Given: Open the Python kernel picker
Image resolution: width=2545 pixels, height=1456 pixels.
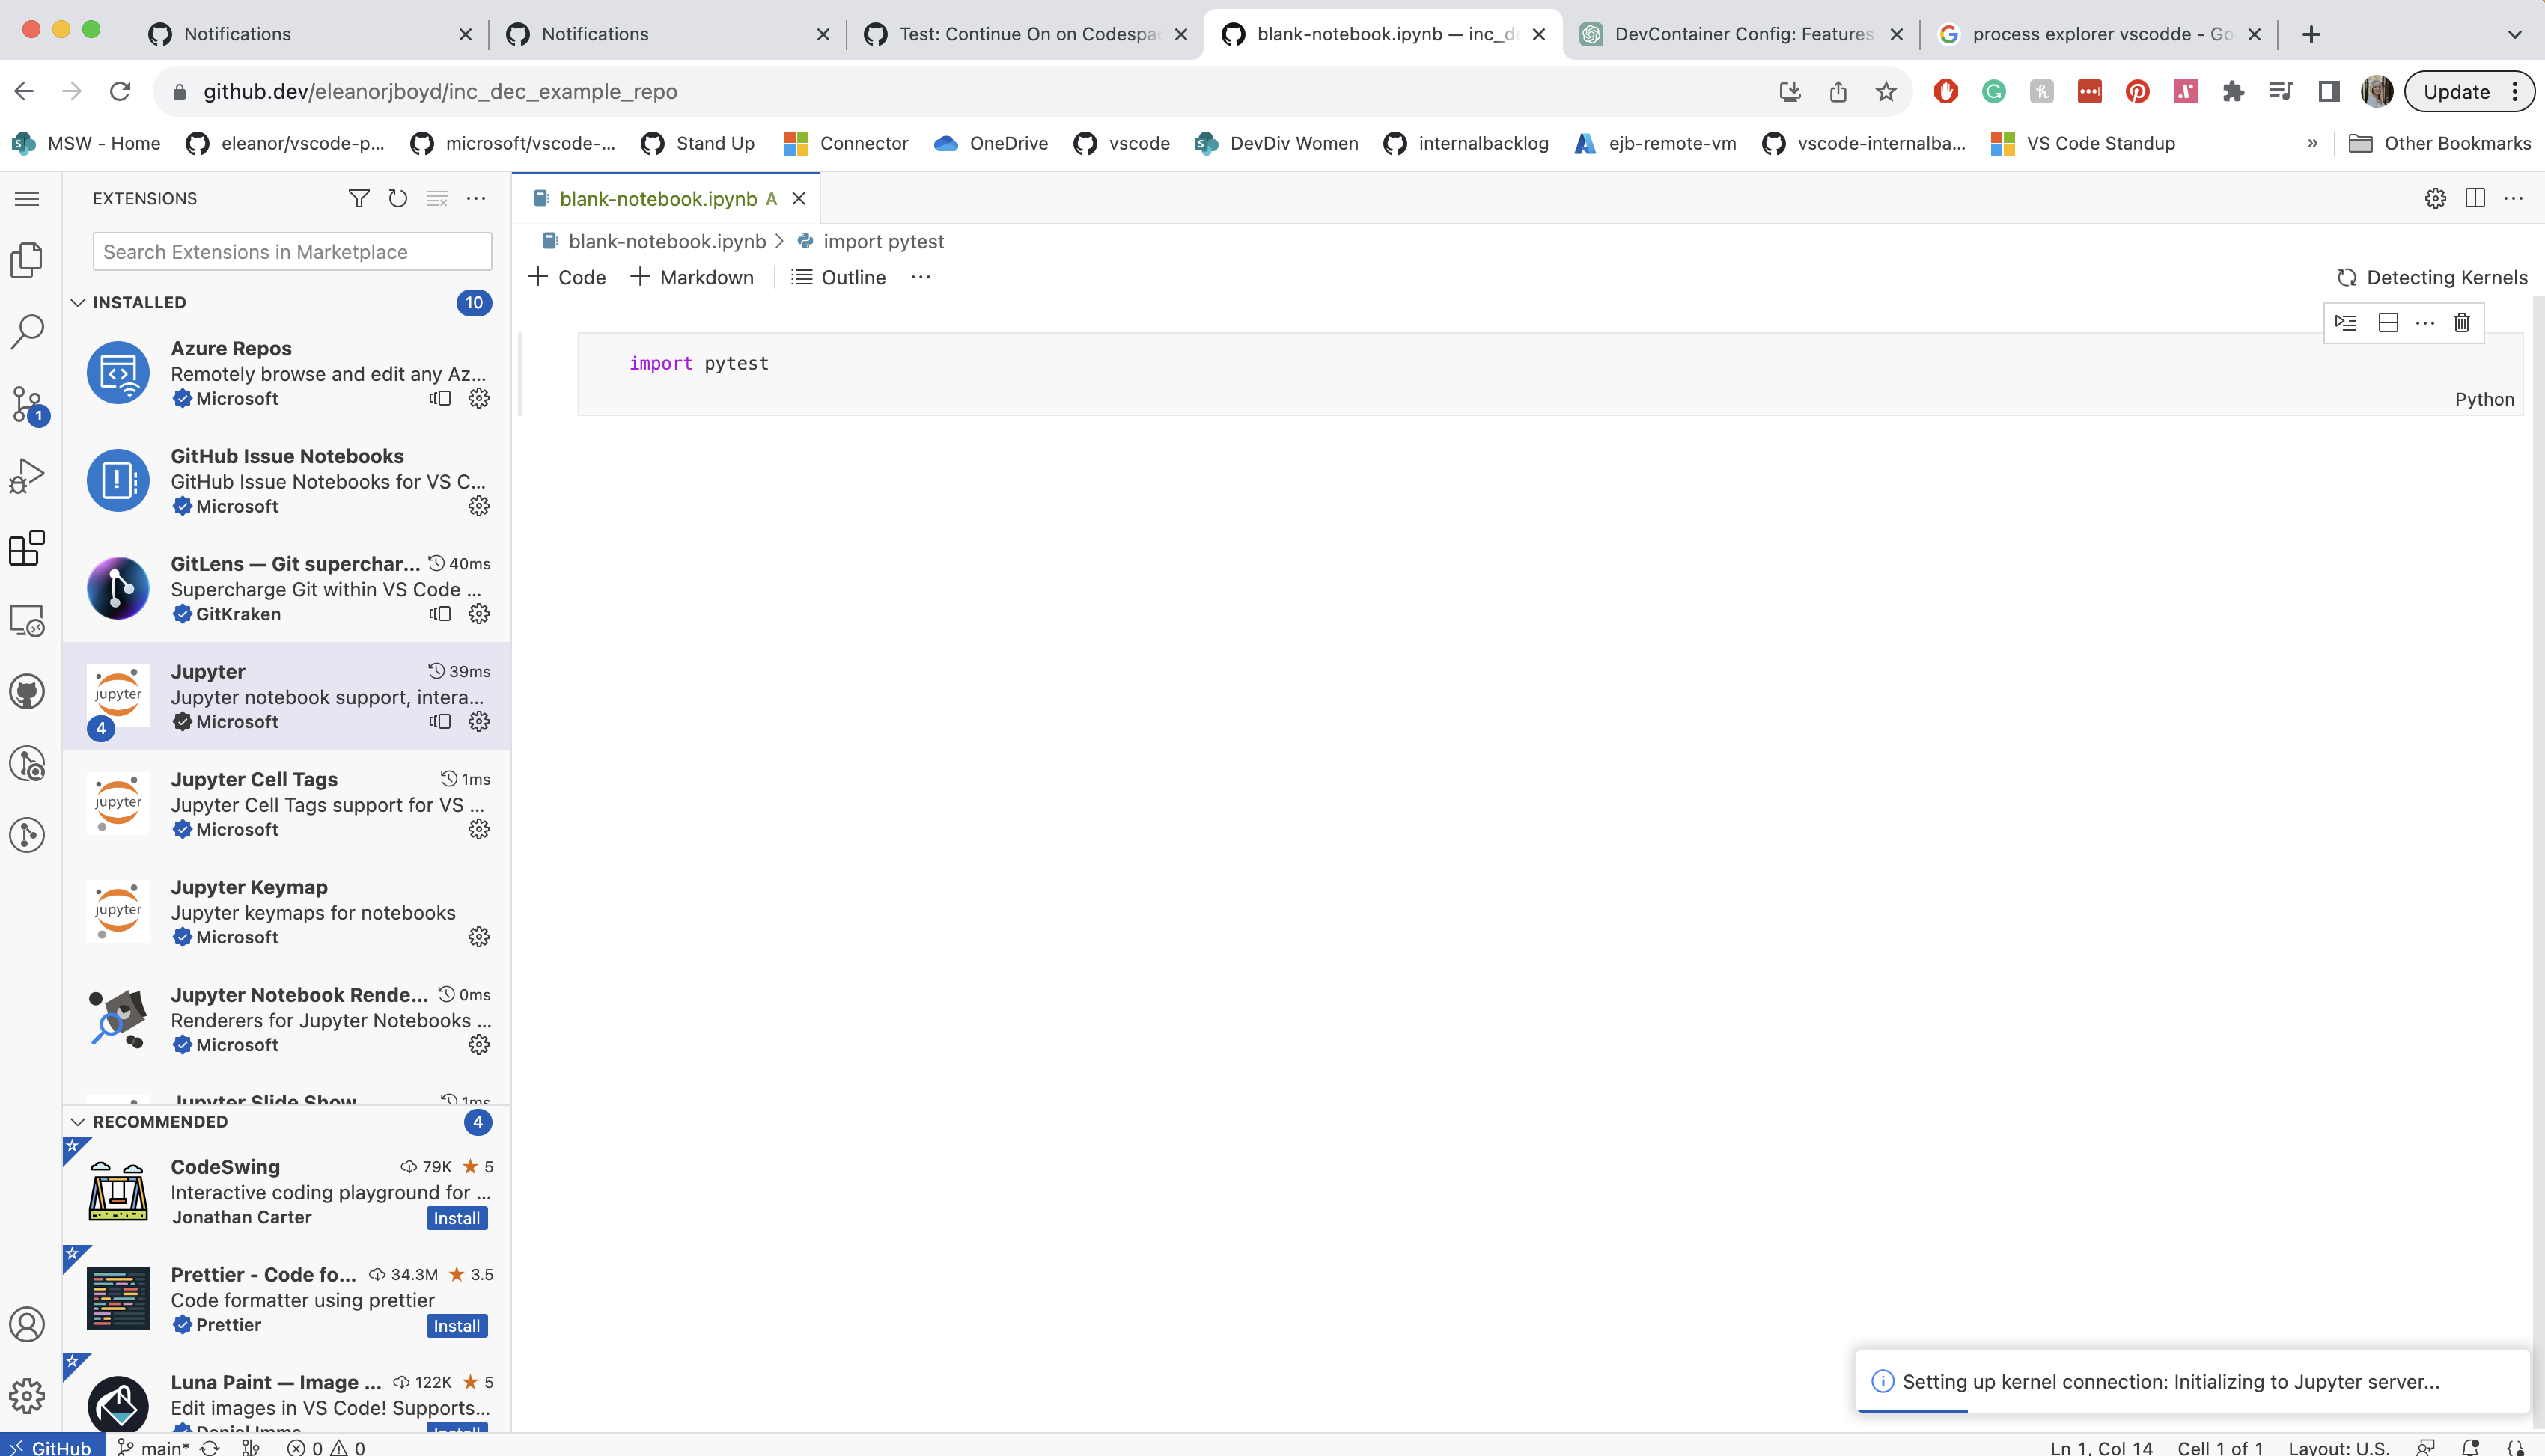Looking at the screenshot, I should 2485,398.
